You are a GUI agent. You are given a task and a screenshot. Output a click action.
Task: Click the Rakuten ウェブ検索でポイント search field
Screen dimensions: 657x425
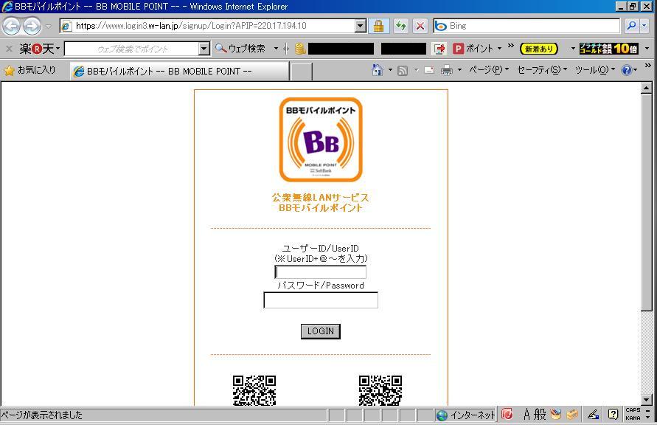point(132,49)
